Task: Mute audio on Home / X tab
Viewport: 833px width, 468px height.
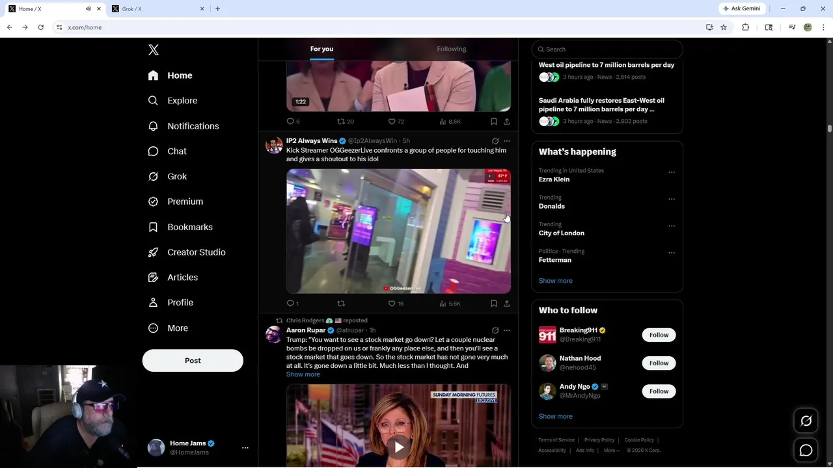Action: [x=89, y=9]
